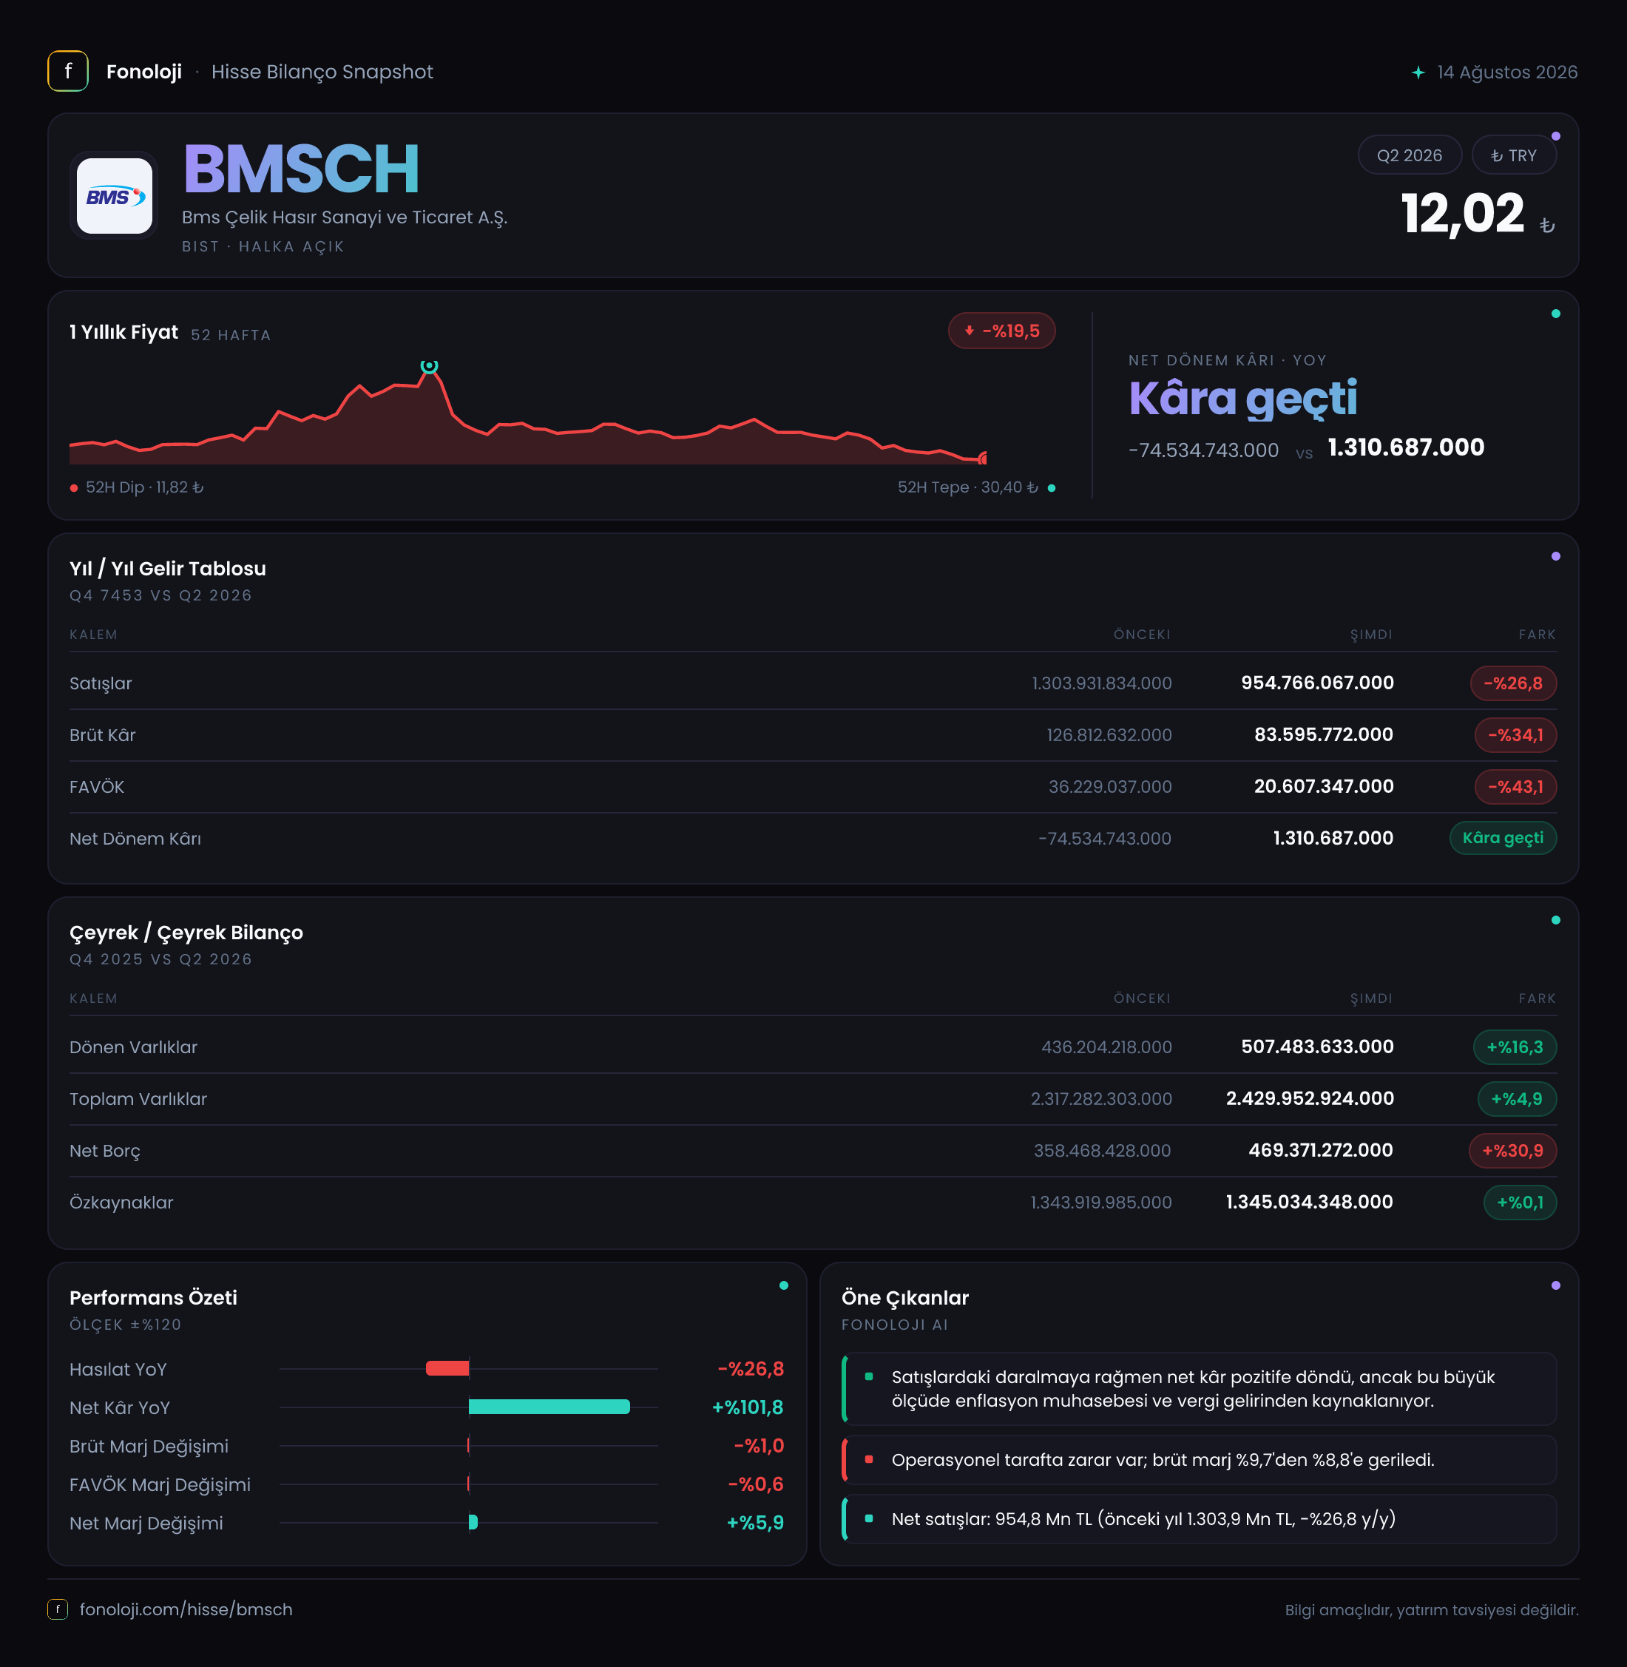Click the Net Borç current value 469.371.272.000
1627x1667 pixels.
1320,1151
